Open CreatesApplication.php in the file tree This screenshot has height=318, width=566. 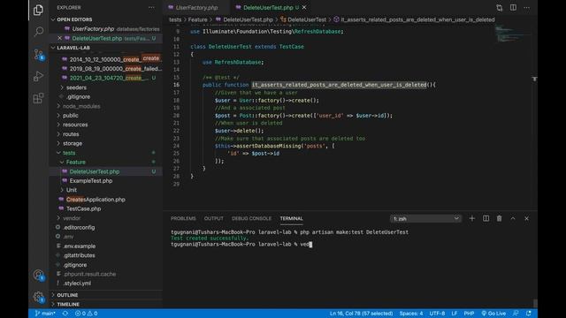click(x=96, y=200)
